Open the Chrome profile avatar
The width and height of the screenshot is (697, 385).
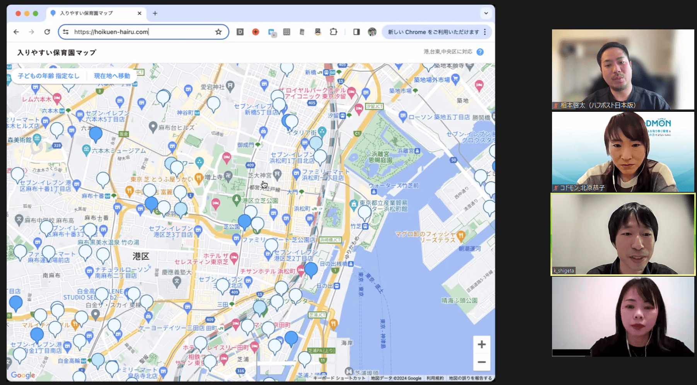372,32
